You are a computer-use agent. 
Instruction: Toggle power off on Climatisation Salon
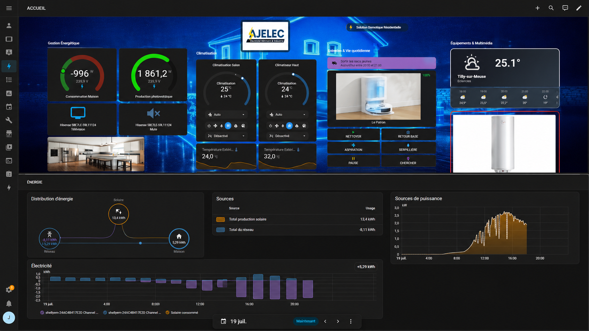209,126
